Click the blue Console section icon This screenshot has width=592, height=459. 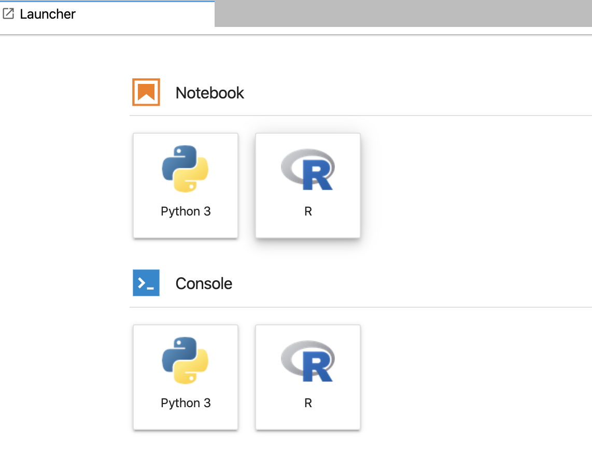coord(146,283)
